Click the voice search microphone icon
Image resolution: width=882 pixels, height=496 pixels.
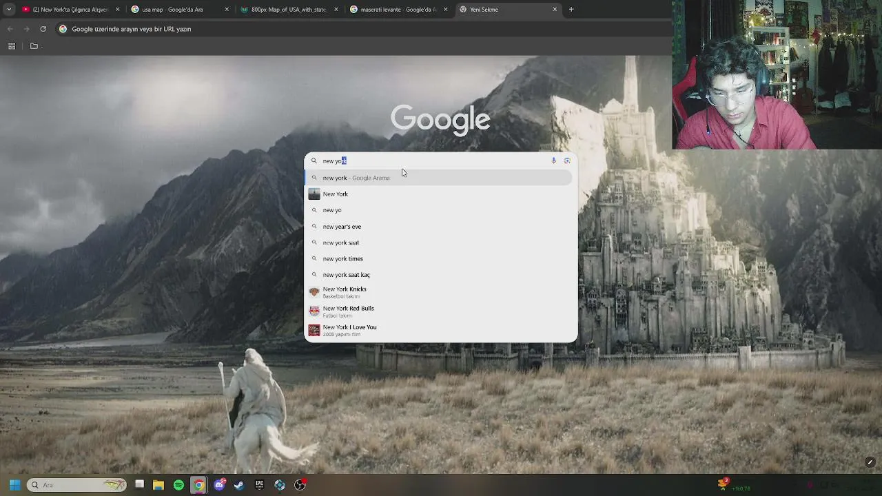(553, 161)
